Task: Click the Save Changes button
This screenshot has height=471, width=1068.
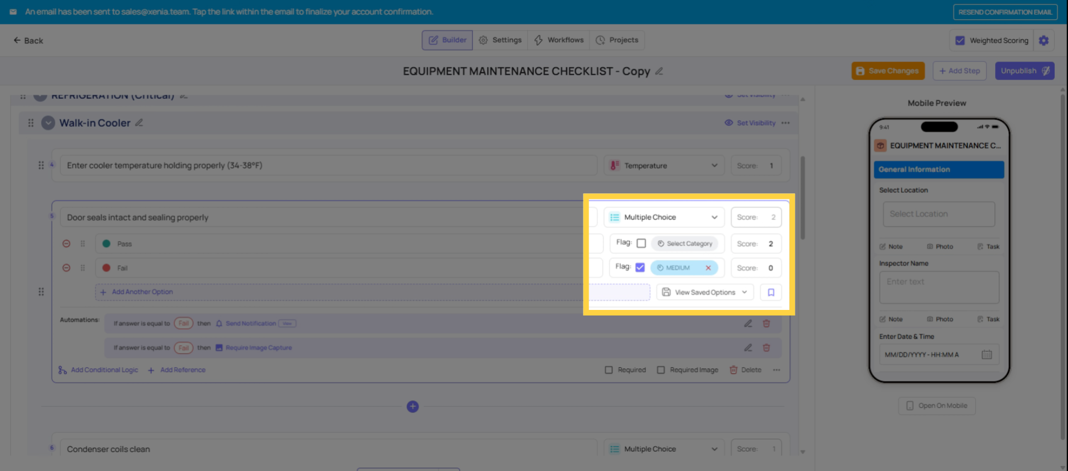Action: 888,71
